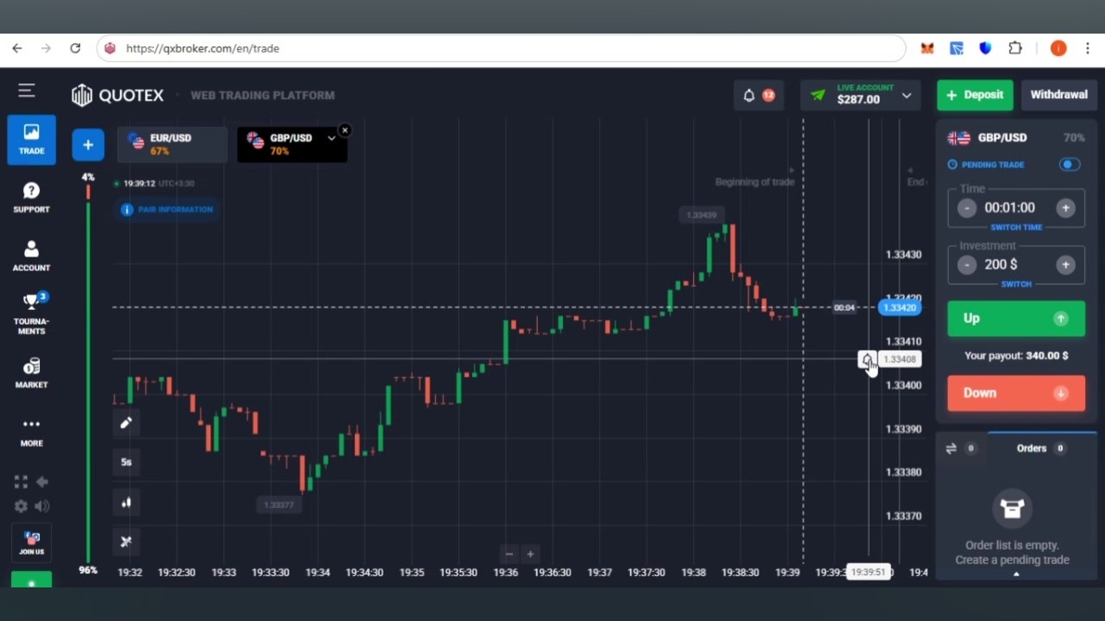The width and height of the screenshot is (1105, 621).
Task: Open the candlestick chart type selector
Action: (126, 502)
